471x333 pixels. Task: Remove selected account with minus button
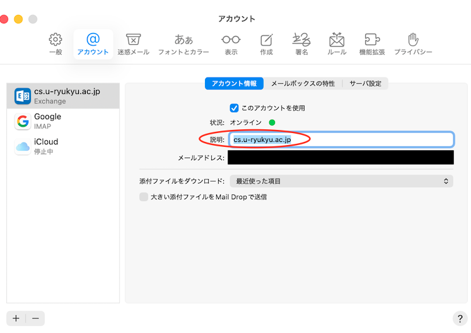(35, 318)
